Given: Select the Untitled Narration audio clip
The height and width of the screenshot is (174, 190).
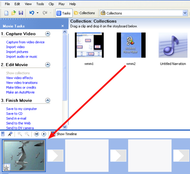Looking at the screenshot, I should click(173, 45).
